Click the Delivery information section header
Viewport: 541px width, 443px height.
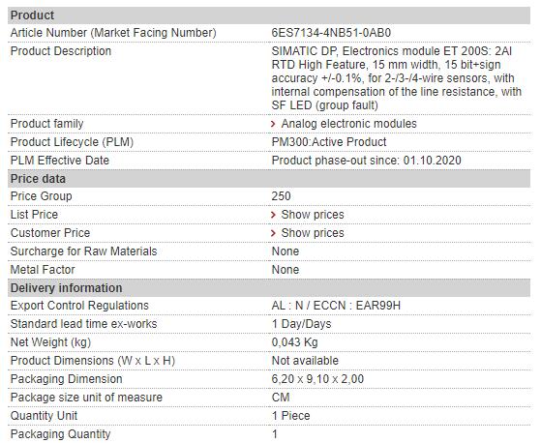[269, 288]
